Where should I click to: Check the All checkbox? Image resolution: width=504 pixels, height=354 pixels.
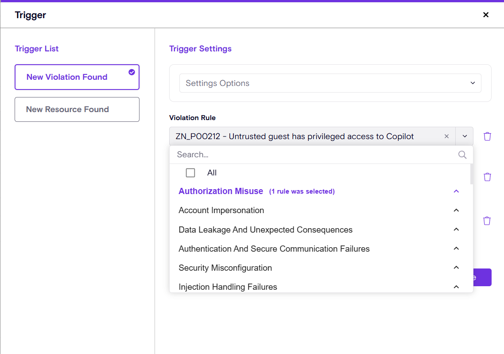[x=190, y=173]
